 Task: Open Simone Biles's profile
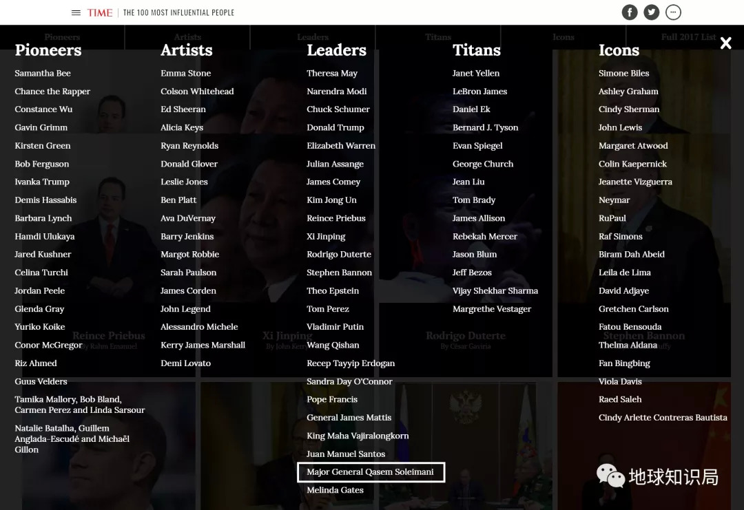pyautogui.click(x=624, y=73)
